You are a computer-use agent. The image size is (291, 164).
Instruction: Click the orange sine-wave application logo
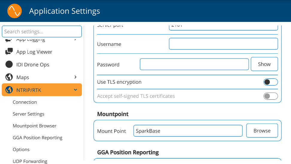(14, 11)
